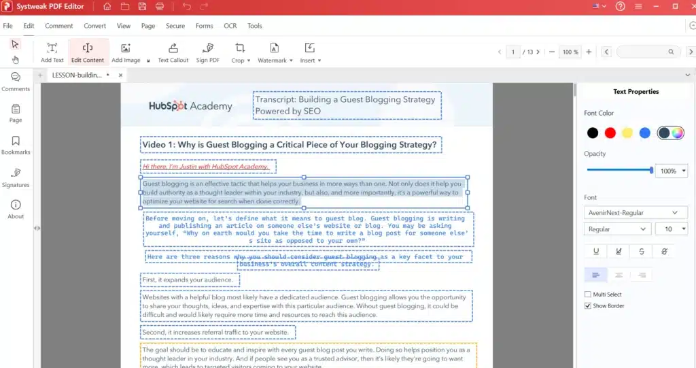
Task: Undo the last action
Action: tap(186, 7)
